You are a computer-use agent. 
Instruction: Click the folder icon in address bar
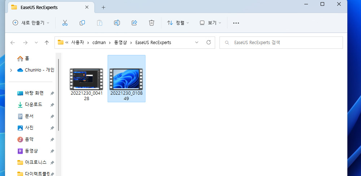coord(61,42)
